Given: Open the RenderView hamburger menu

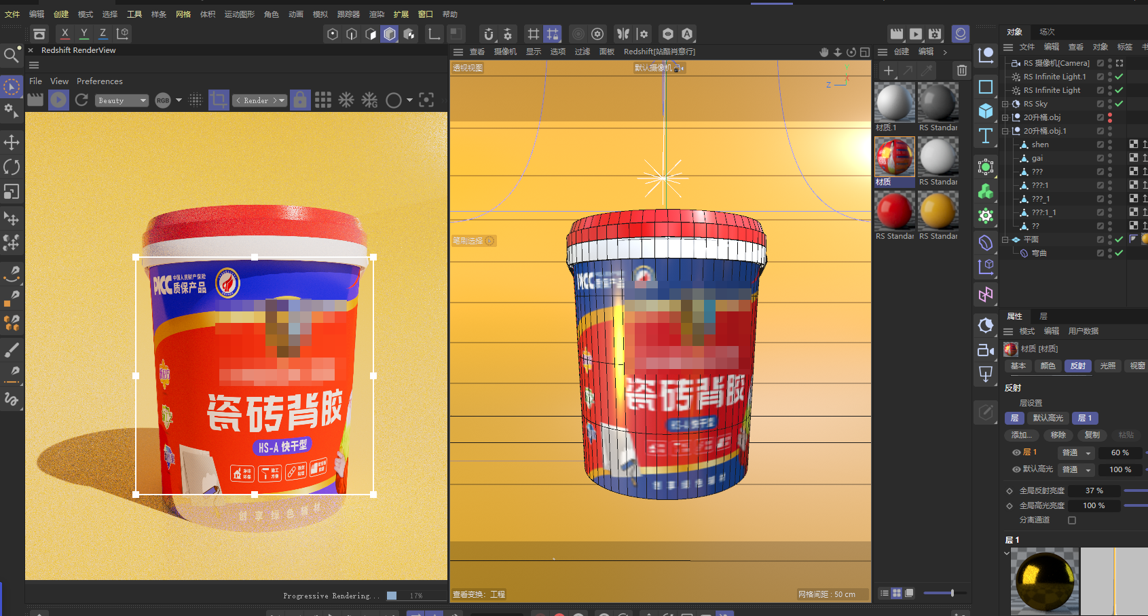Looking at the screenshot, I should 34,65.
